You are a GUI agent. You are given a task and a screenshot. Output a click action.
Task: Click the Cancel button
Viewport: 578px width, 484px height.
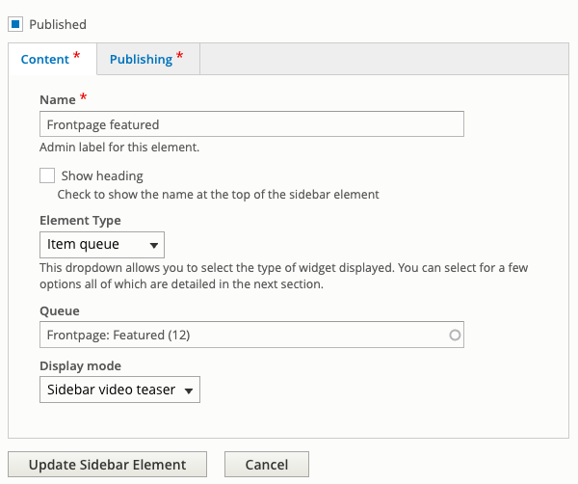click(267, 465)
